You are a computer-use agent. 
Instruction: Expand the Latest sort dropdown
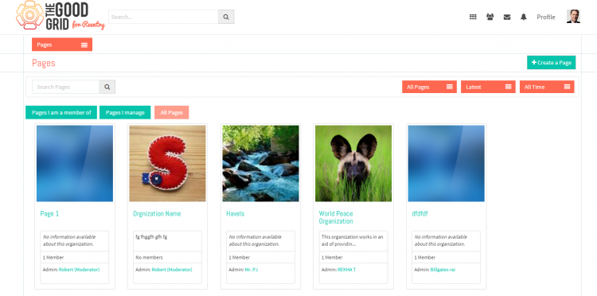tap(488, 87)
